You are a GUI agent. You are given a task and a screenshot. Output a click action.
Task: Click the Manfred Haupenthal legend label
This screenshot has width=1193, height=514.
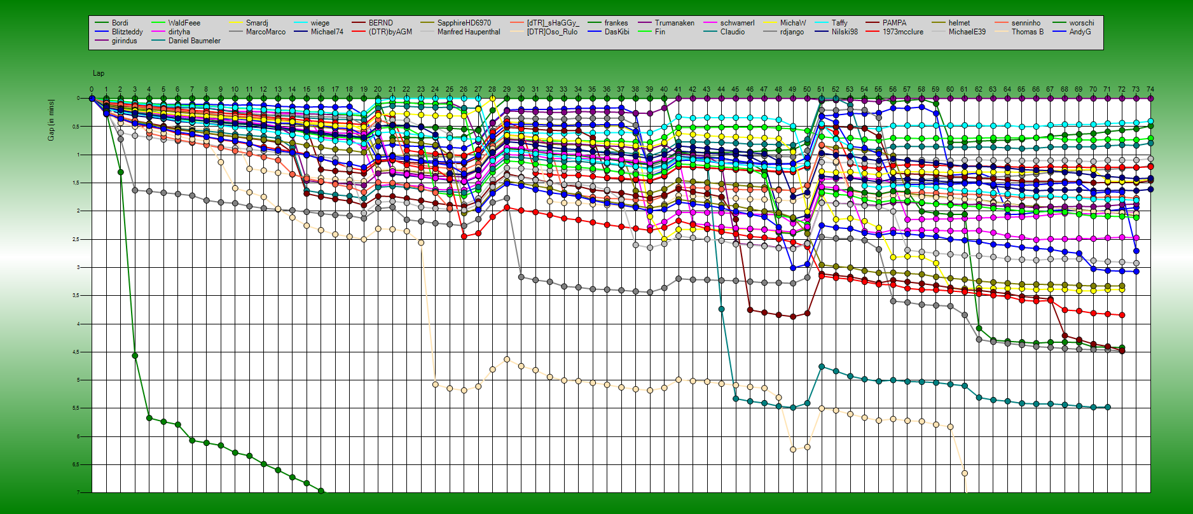coord(469,32)
